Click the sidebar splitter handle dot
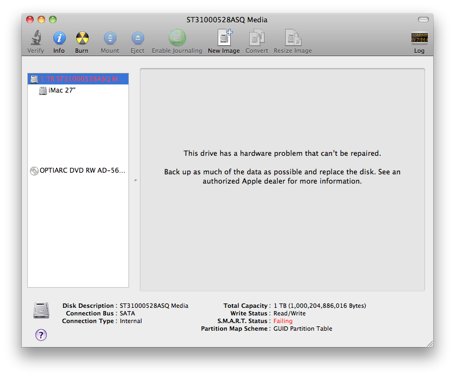 (x=136, y=180)
